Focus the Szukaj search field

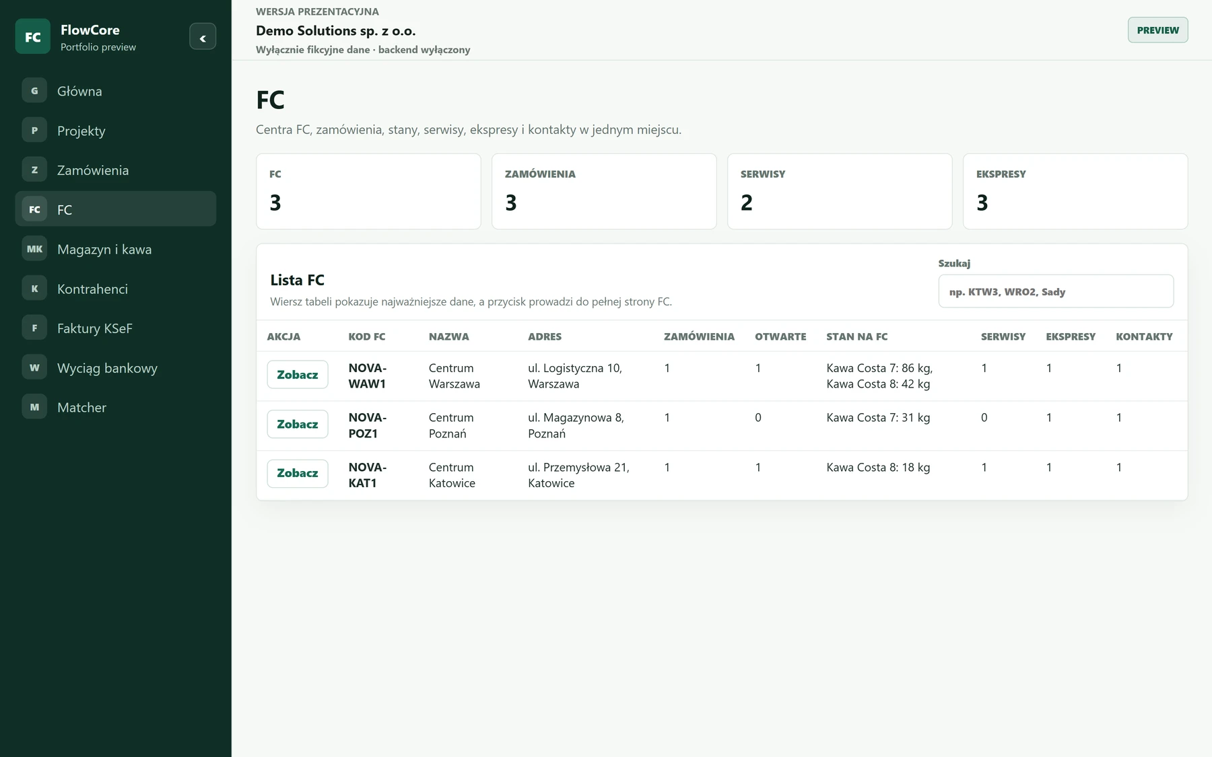(x=1056, y=291)
